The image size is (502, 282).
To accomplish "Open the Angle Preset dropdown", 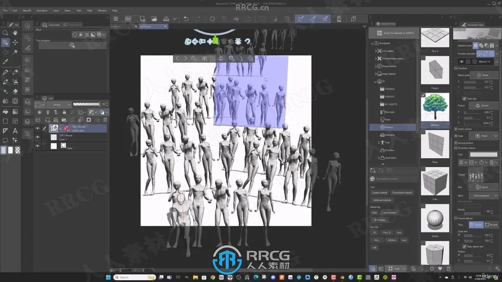I will 484,136.
